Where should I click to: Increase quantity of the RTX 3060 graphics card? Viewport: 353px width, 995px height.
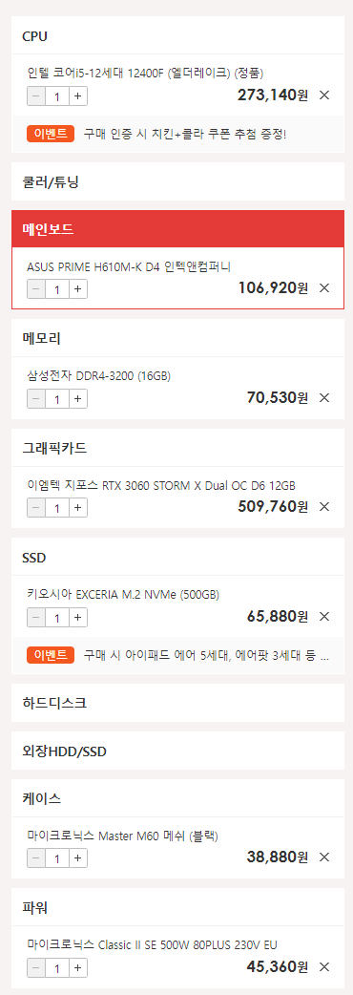coord(77,508)
